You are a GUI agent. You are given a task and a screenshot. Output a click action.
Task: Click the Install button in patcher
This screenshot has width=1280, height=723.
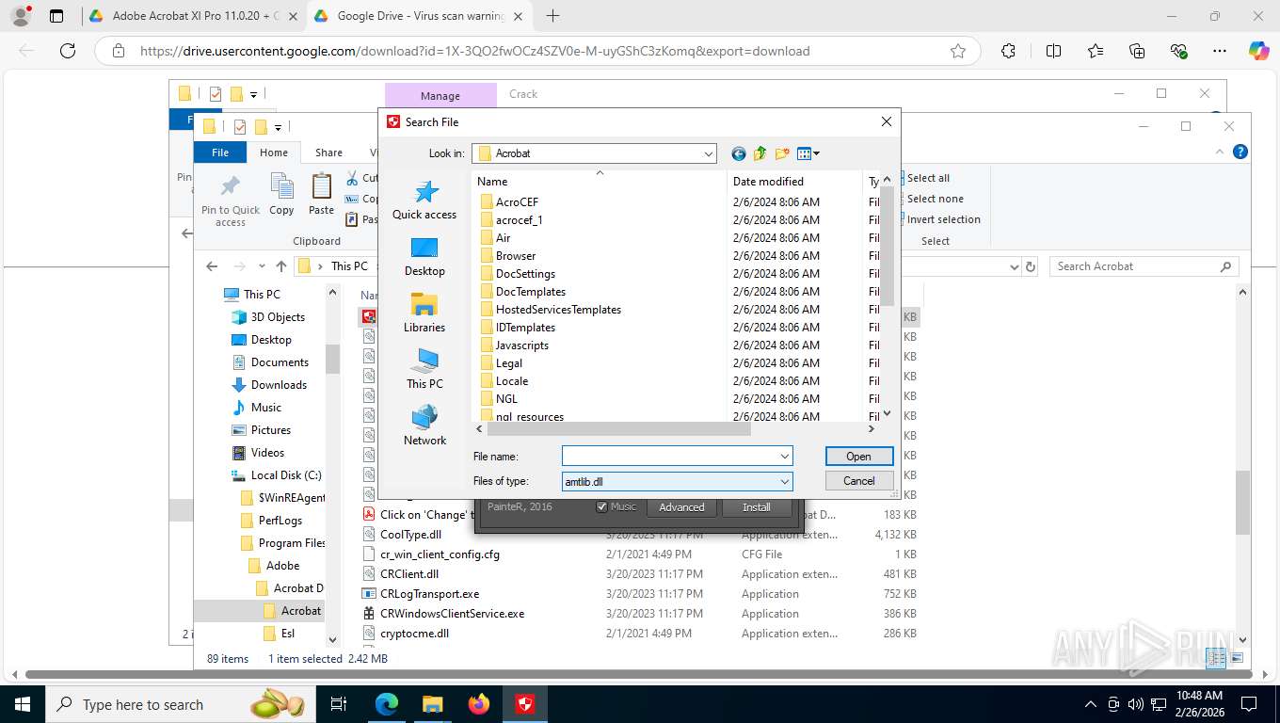pos(757,506)
